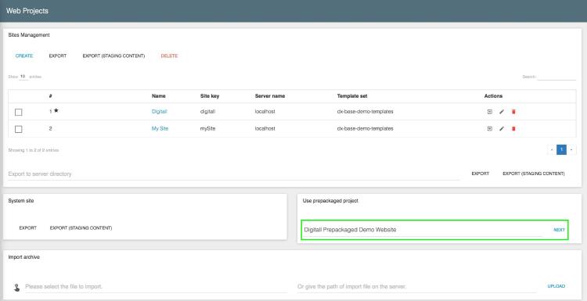
Task: Focus the Export to server directory field
Action: pos(234,174)
